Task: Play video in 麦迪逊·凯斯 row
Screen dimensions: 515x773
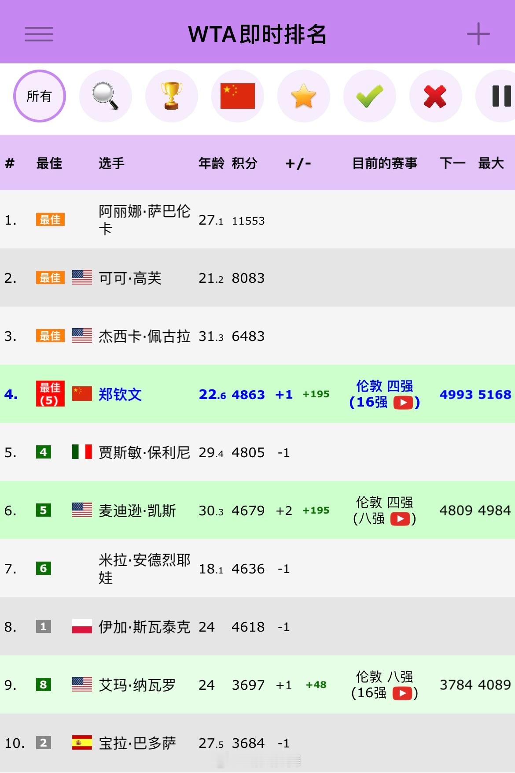Action: tap(401, 519)
